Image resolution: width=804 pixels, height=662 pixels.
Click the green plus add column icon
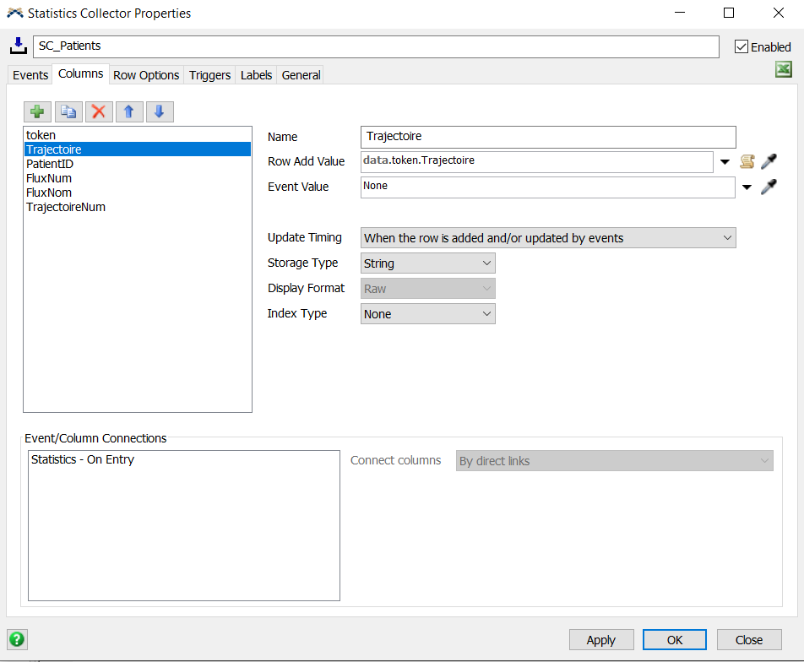tap(38, 111)
